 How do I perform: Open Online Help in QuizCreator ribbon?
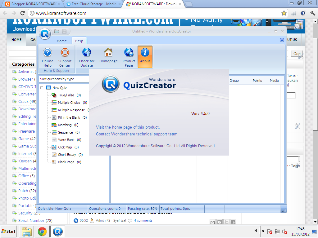click(x=48, y=57)
